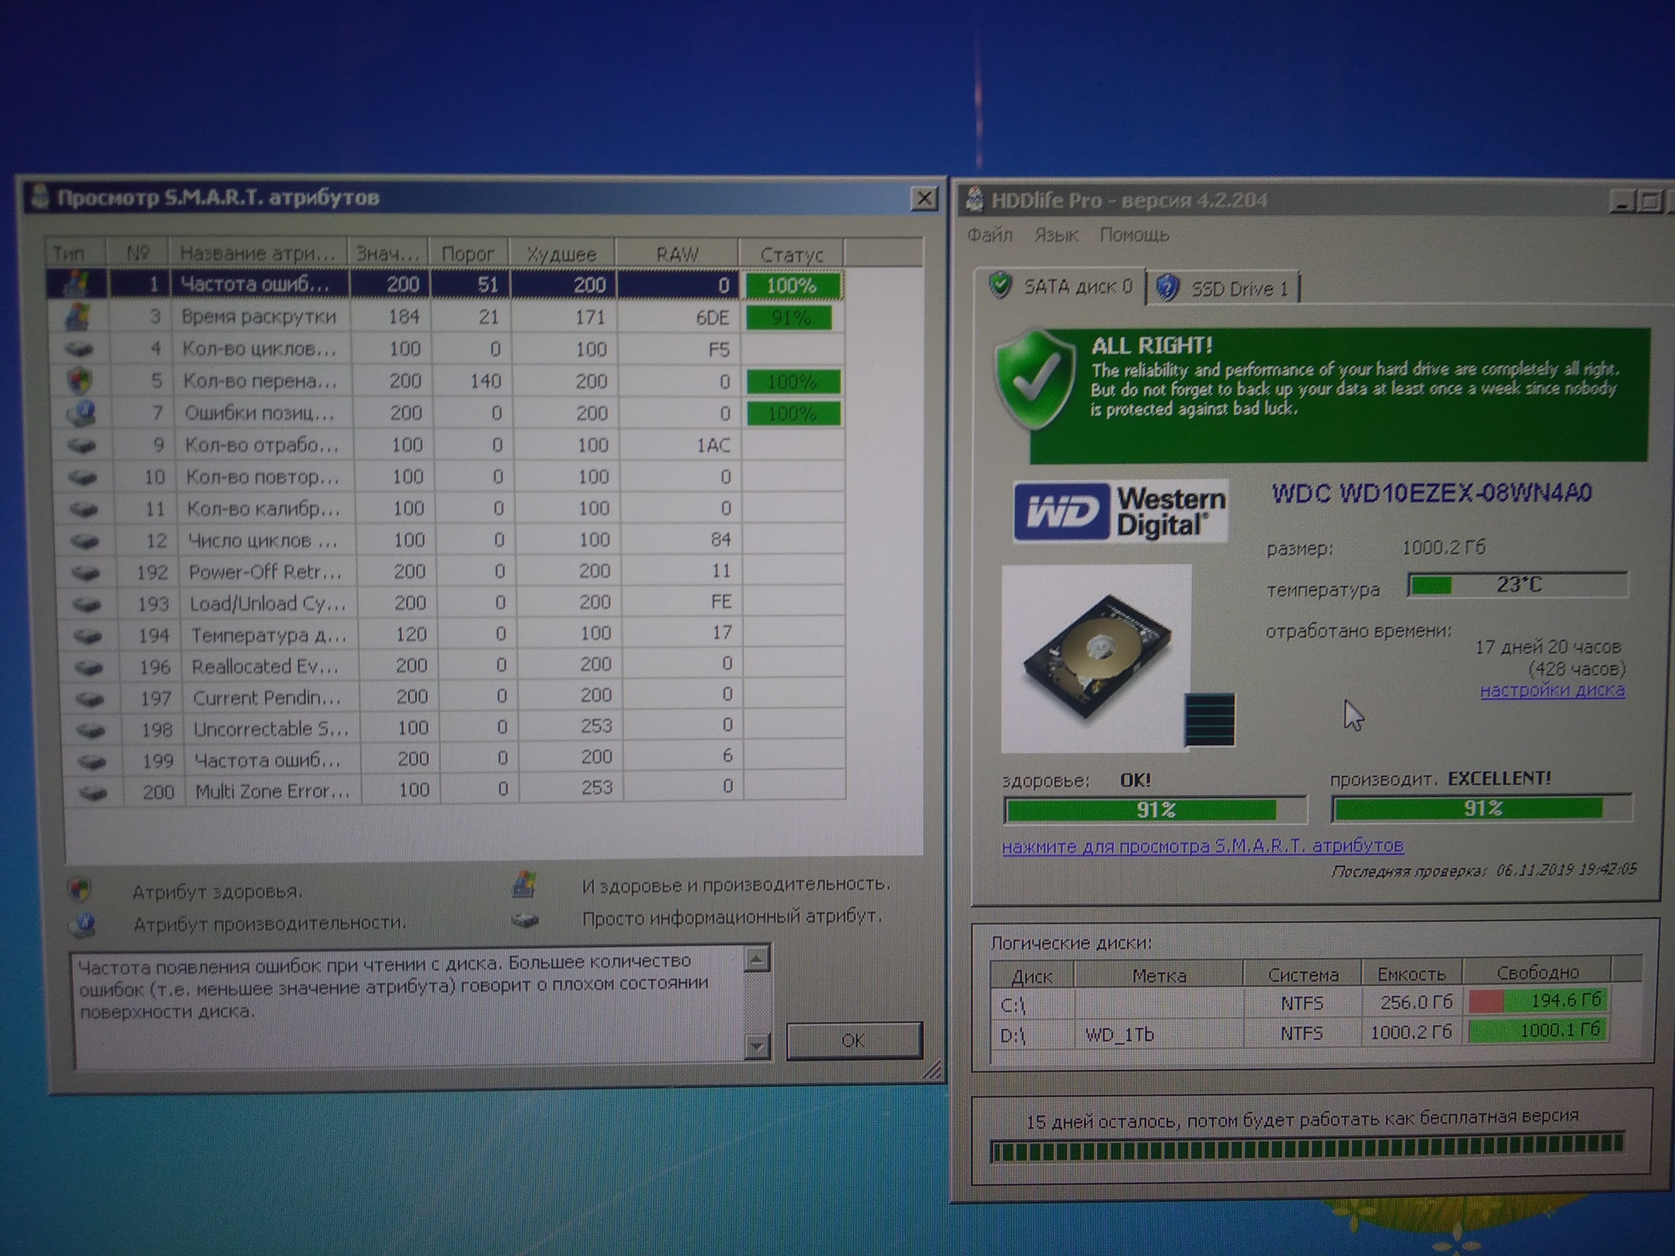Image resolution: width=1675 pixels, height=1256 pixels.
Task: Click the Просто информационный атрибут legend icon
Action: tap(525, 920)
